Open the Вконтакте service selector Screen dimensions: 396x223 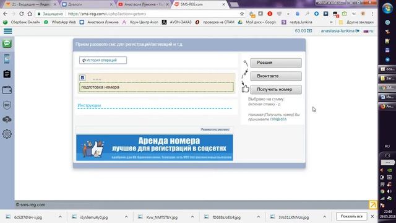tap(276, 76)
